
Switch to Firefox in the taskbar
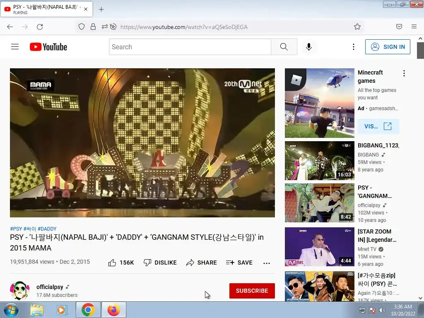[x=114, y=310]
